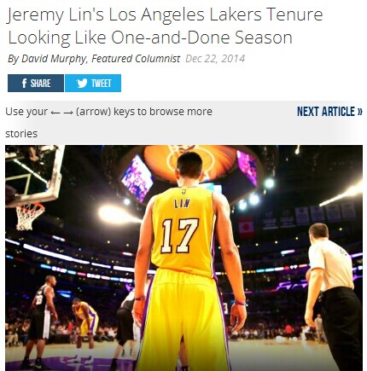This screenshot has height=371, width=367.
Task: Click the 'keys to browse more' hint text
Action: pyautogui.click(x=163, y=112)
